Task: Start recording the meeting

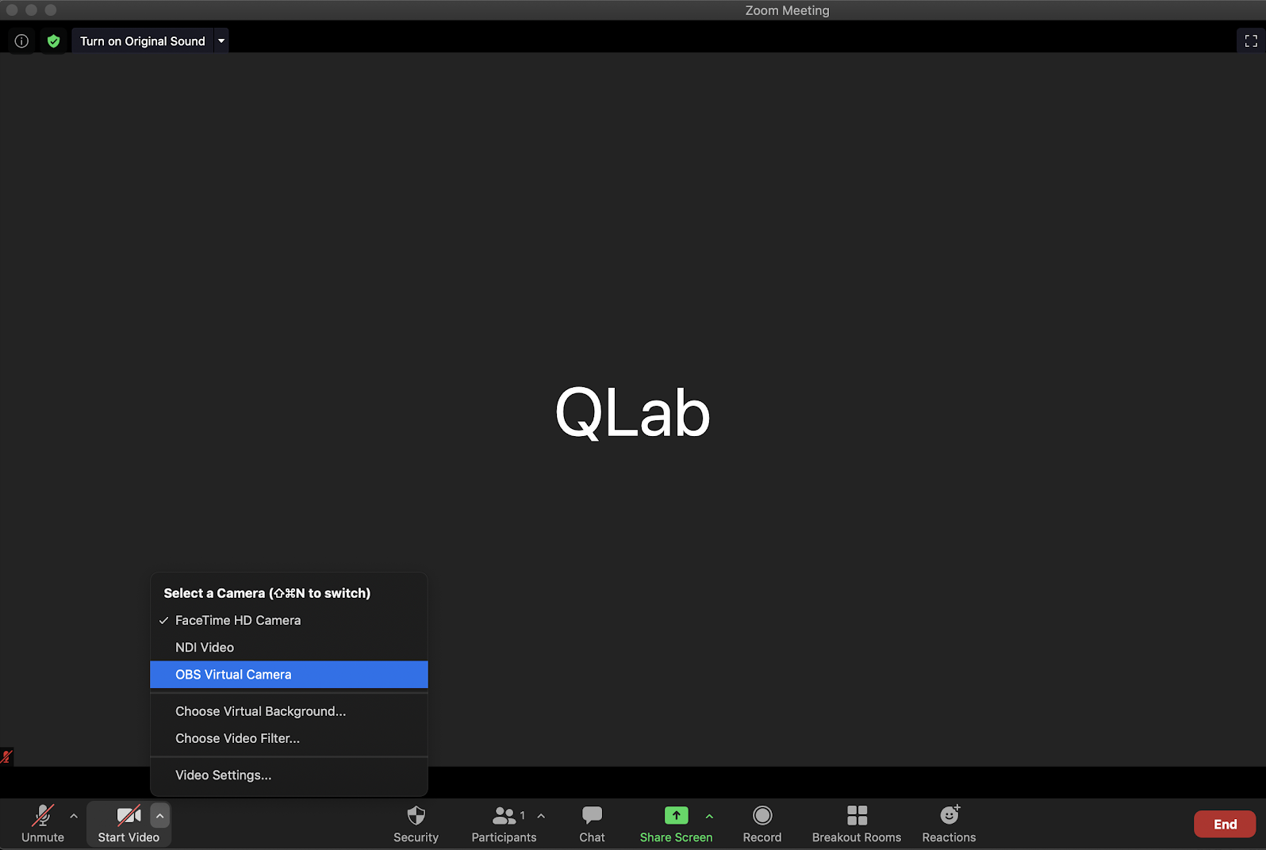Action: [762, 824]
